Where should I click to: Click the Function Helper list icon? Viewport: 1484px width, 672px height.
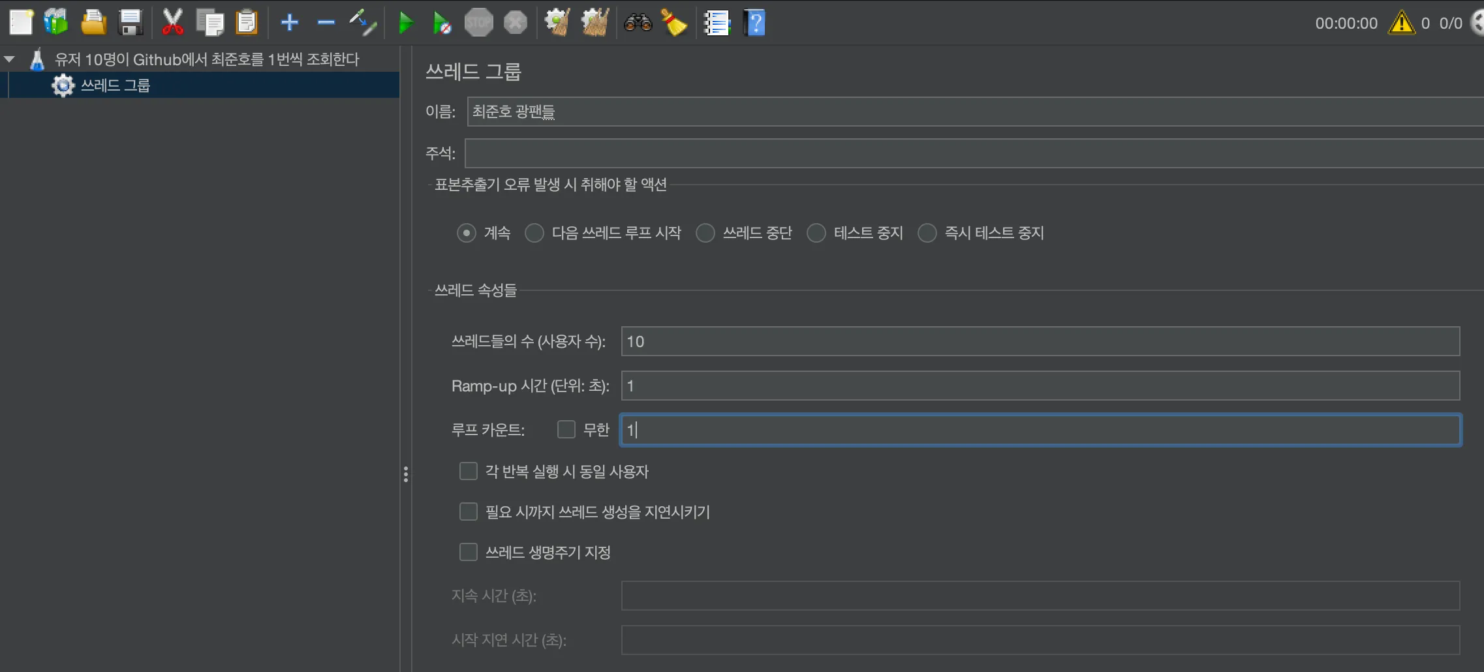click(717, 23)
